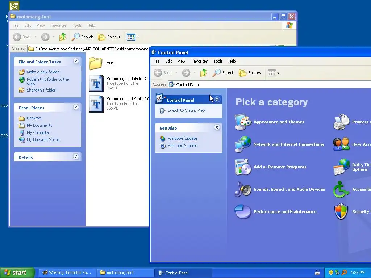Viewport: 371px width, 278px height.
Task: Open Sounds, Speech, and Audio Devices icon
Action: tap(243, 189)
